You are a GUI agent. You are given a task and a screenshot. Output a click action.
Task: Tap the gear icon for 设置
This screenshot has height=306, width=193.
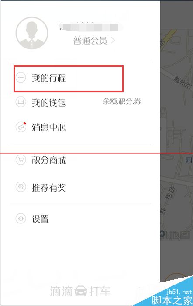(x=21, y=218)
